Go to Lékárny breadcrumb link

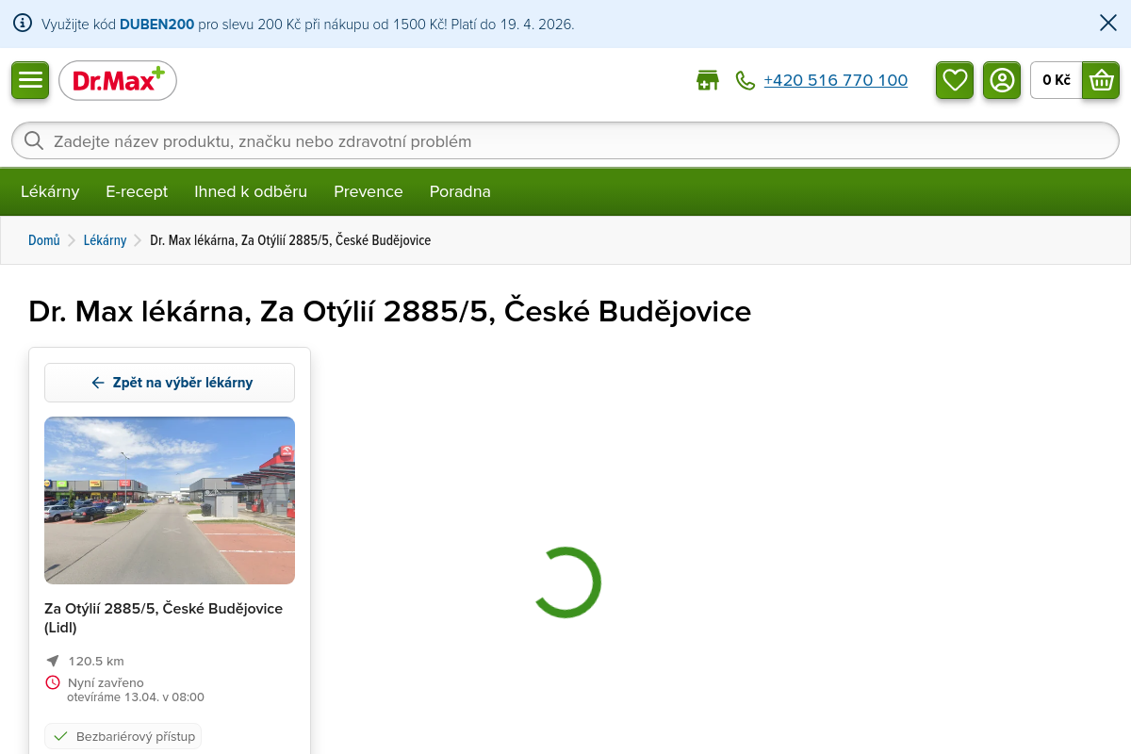[x=105, y=240]
